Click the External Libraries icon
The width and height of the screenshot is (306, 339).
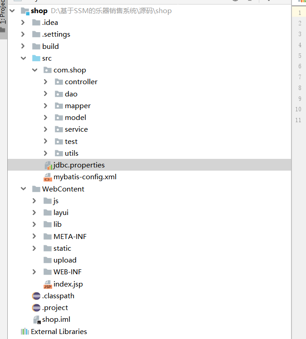[x=25, y=331]
